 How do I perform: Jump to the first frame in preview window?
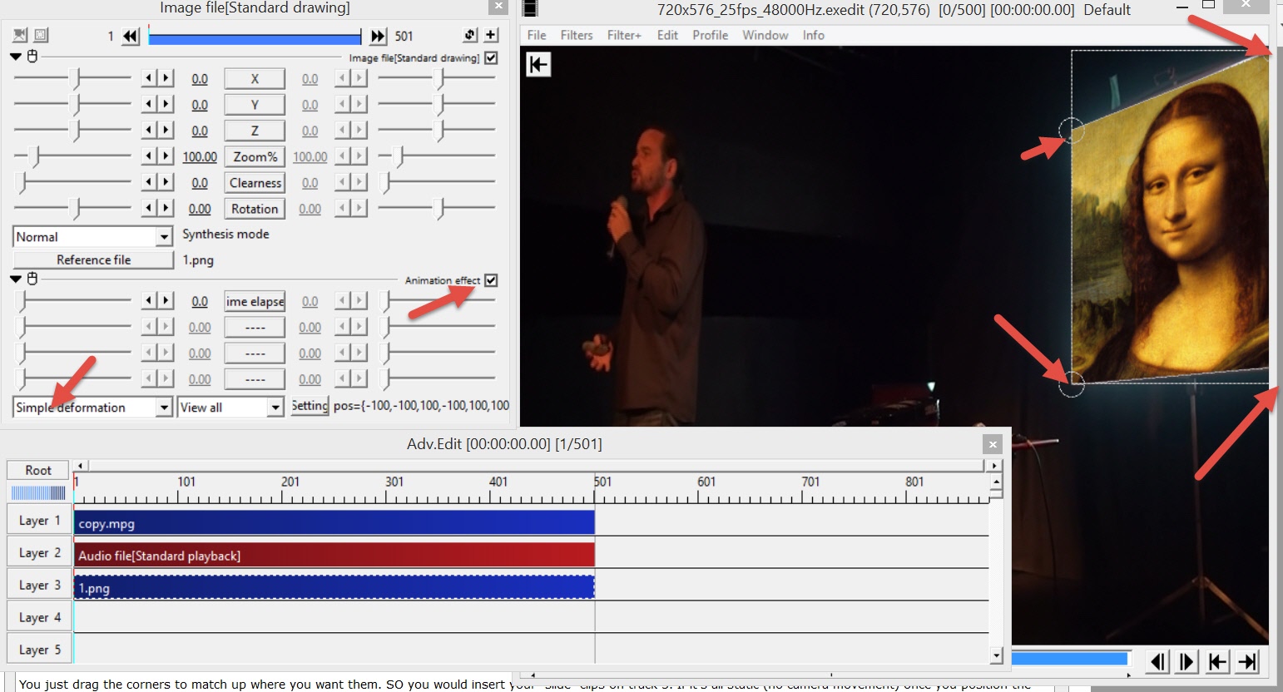pyautogui.click(x=1217, y=661)
